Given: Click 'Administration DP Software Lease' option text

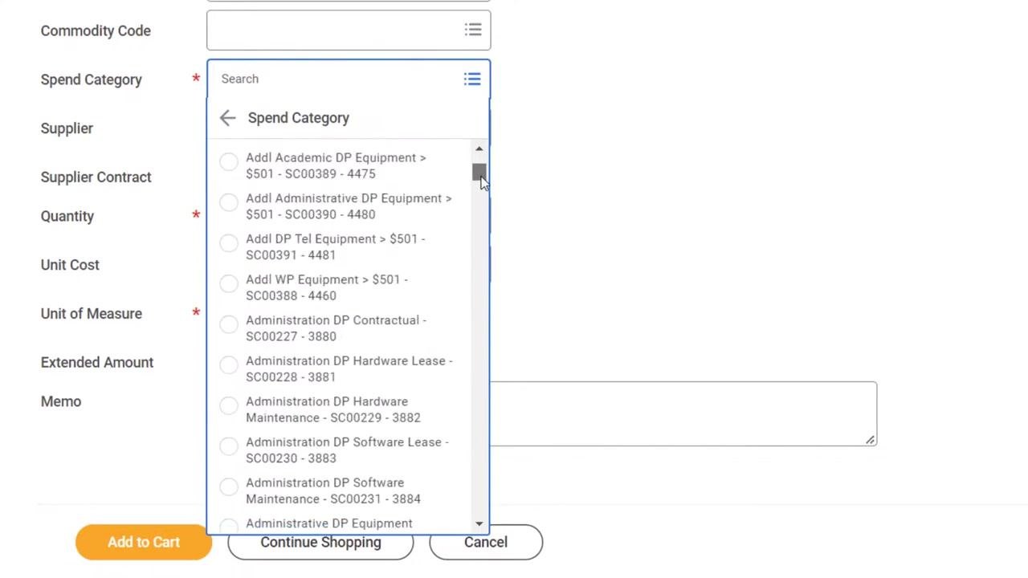Looking at the screenshot, I should point(347,450).
